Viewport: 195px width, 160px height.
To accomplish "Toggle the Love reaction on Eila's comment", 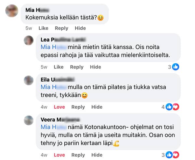I will coord(59,107).
